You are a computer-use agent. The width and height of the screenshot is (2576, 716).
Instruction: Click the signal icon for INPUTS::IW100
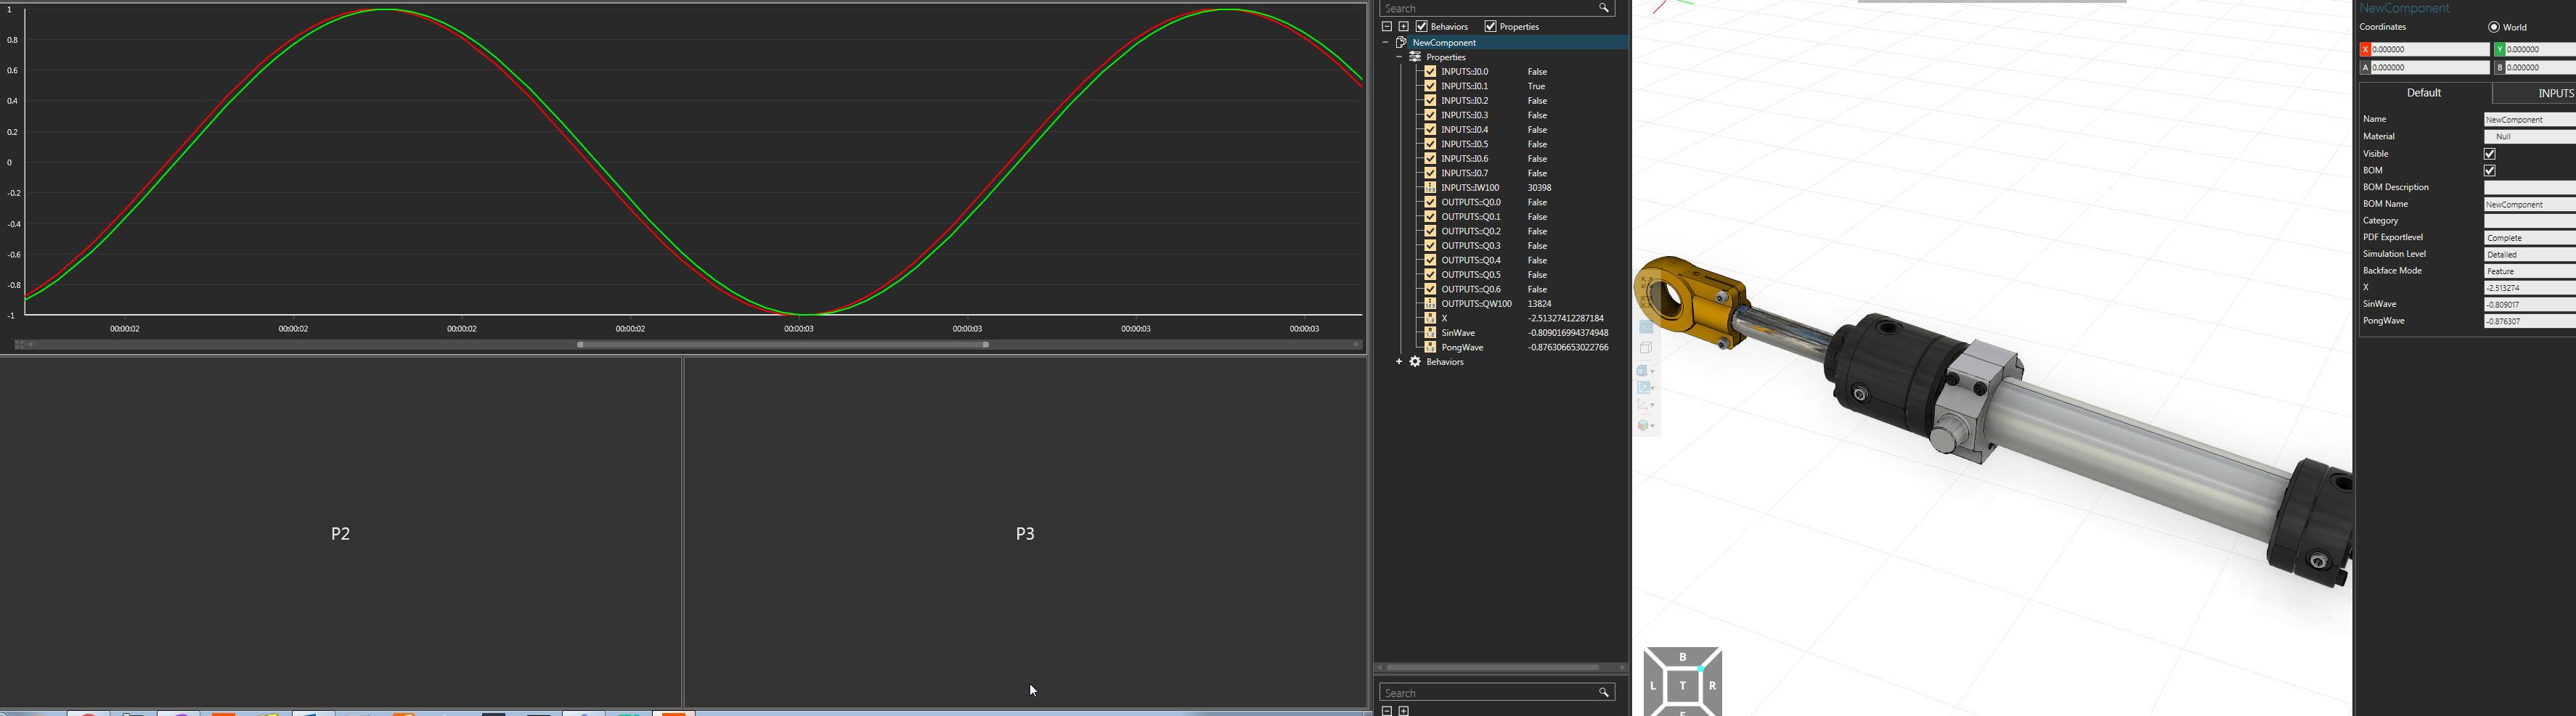[1430, 188]
